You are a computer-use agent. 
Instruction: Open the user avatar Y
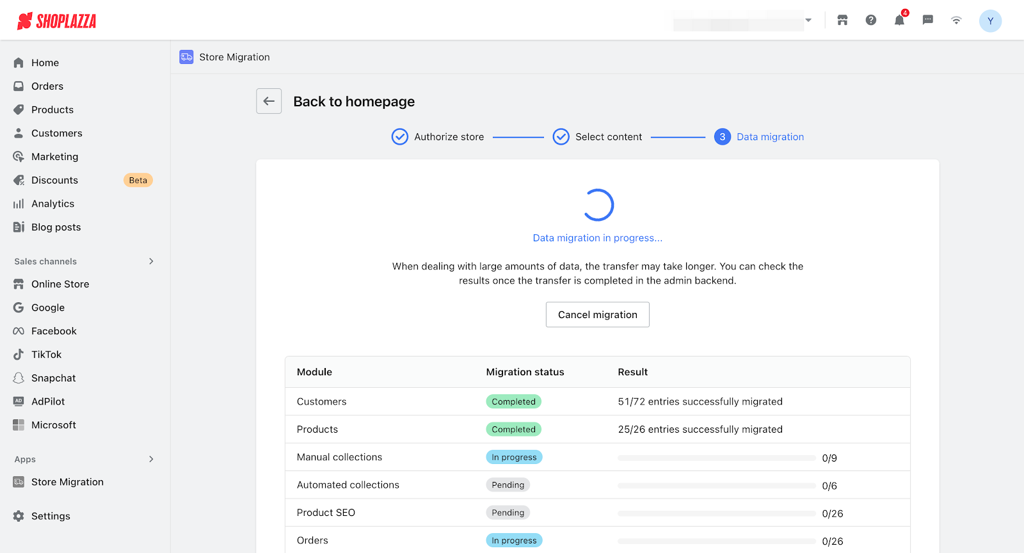point(990,21)
